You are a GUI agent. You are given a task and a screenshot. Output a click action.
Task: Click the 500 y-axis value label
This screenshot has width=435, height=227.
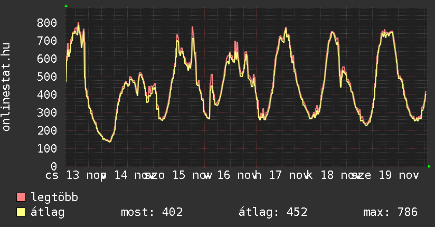click(47, 77)
